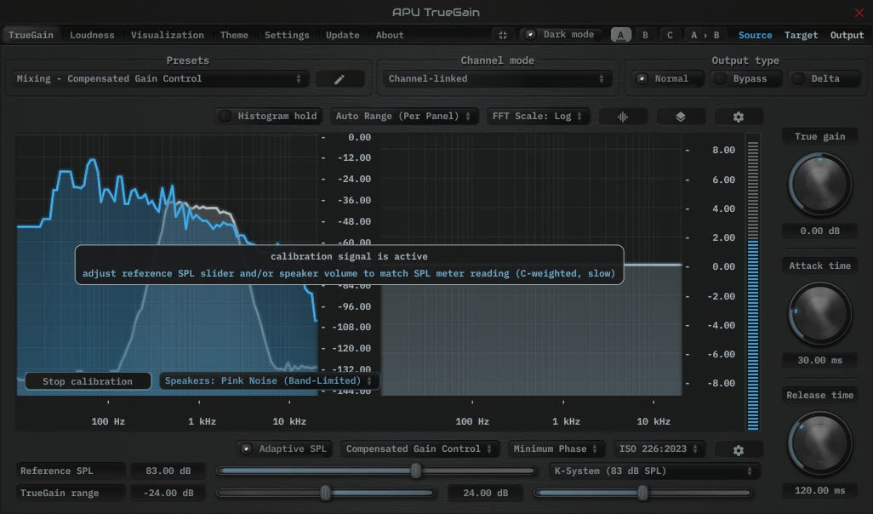The height and width of the screenshot is (514, 873).
Task: Switch to state slot C
Action: (670, 35)
